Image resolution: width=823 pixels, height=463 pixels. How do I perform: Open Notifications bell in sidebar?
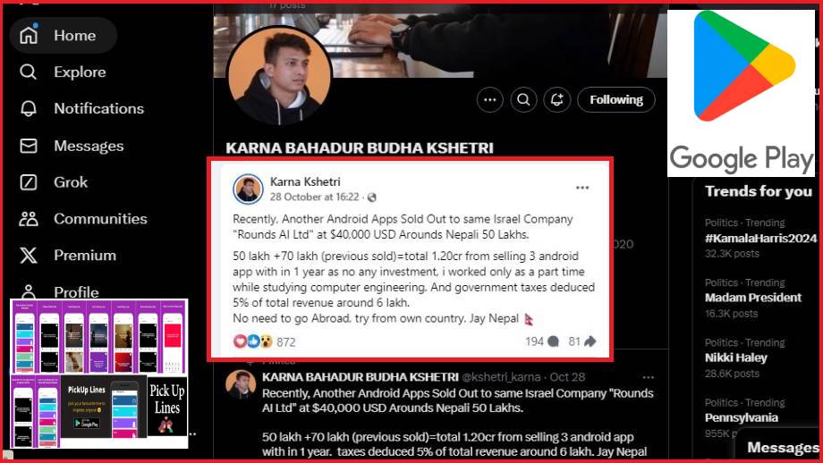(x=29, y=108)
